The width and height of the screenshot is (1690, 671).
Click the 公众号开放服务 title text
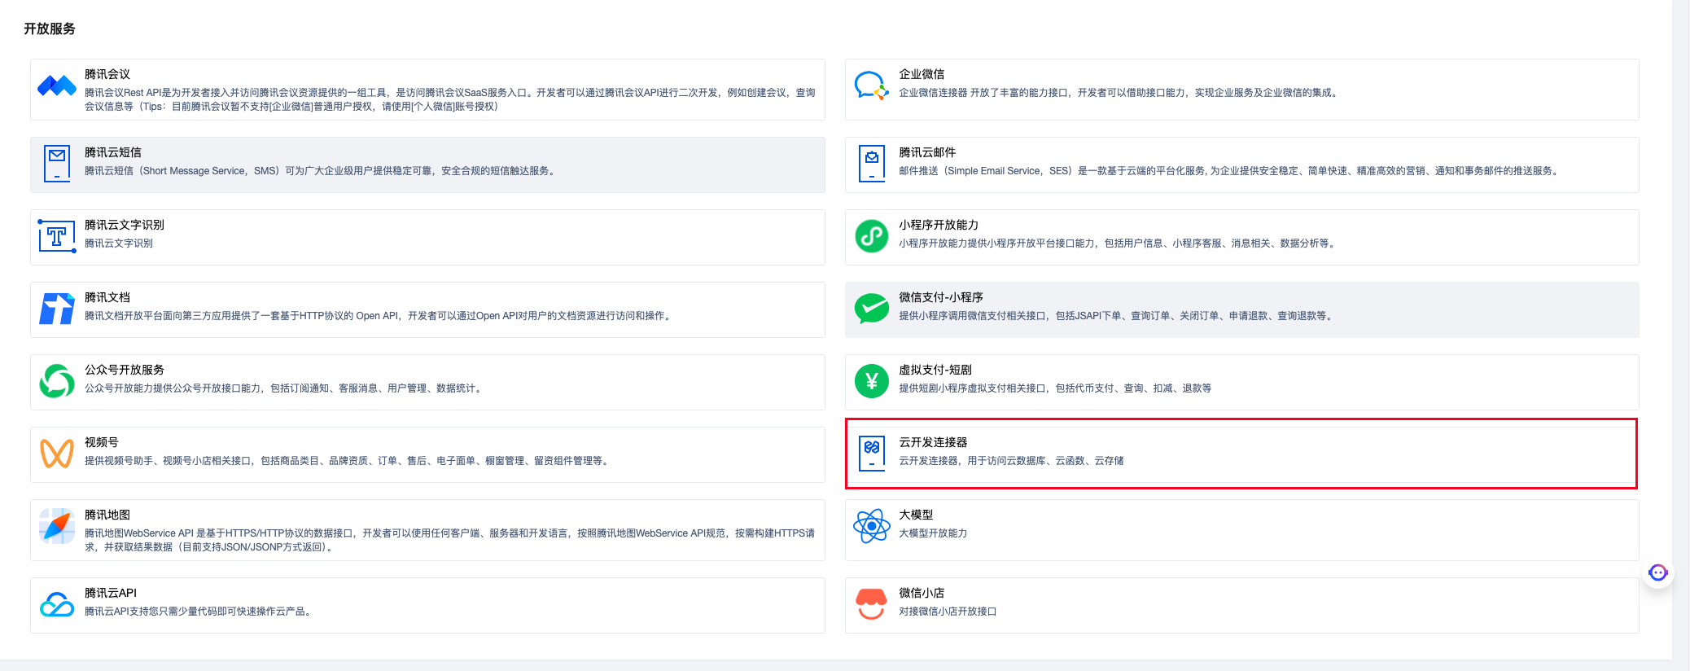pos(125,370)
